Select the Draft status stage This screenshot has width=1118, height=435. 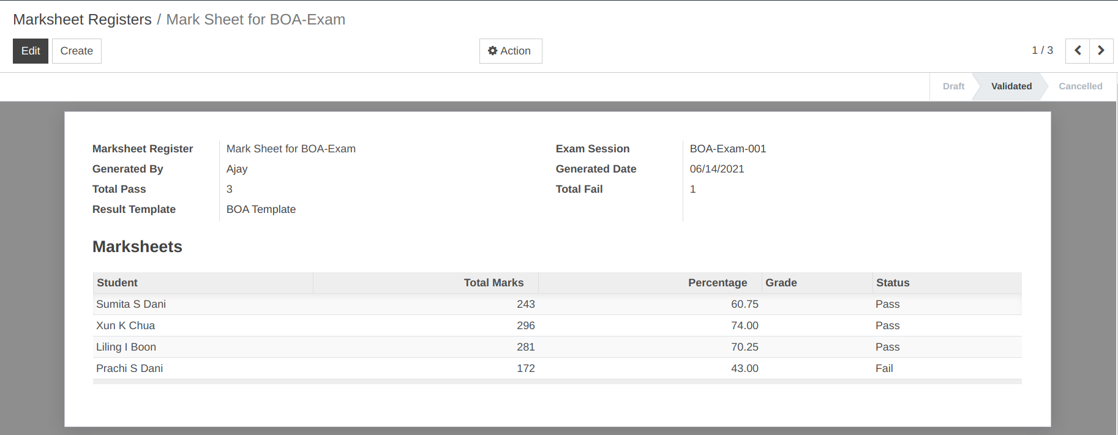click(953, 86)
